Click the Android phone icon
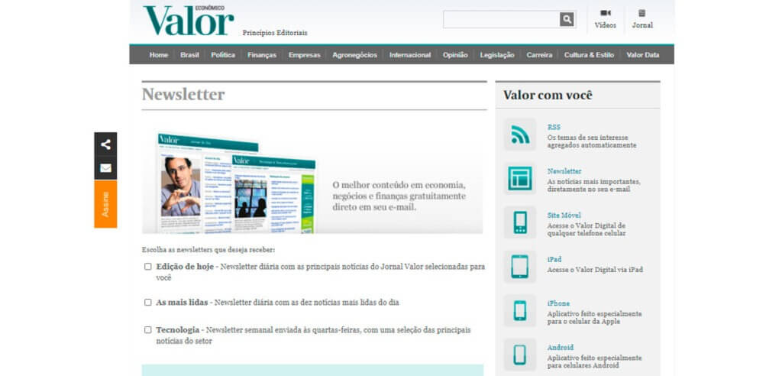The width and height of the screenshot is (782, 376). [x=520, y=355]
